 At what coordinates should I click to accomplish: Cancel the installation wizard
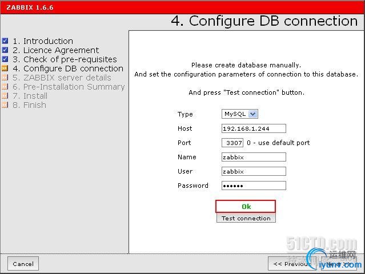coord(23,264)
